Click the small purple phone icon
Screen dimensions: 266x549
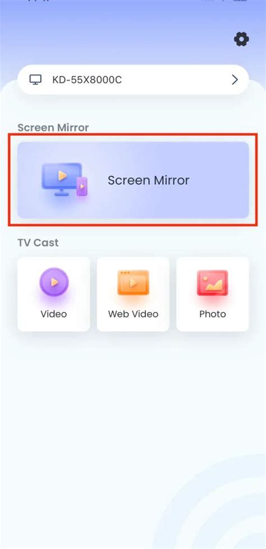tap(82, 186)
